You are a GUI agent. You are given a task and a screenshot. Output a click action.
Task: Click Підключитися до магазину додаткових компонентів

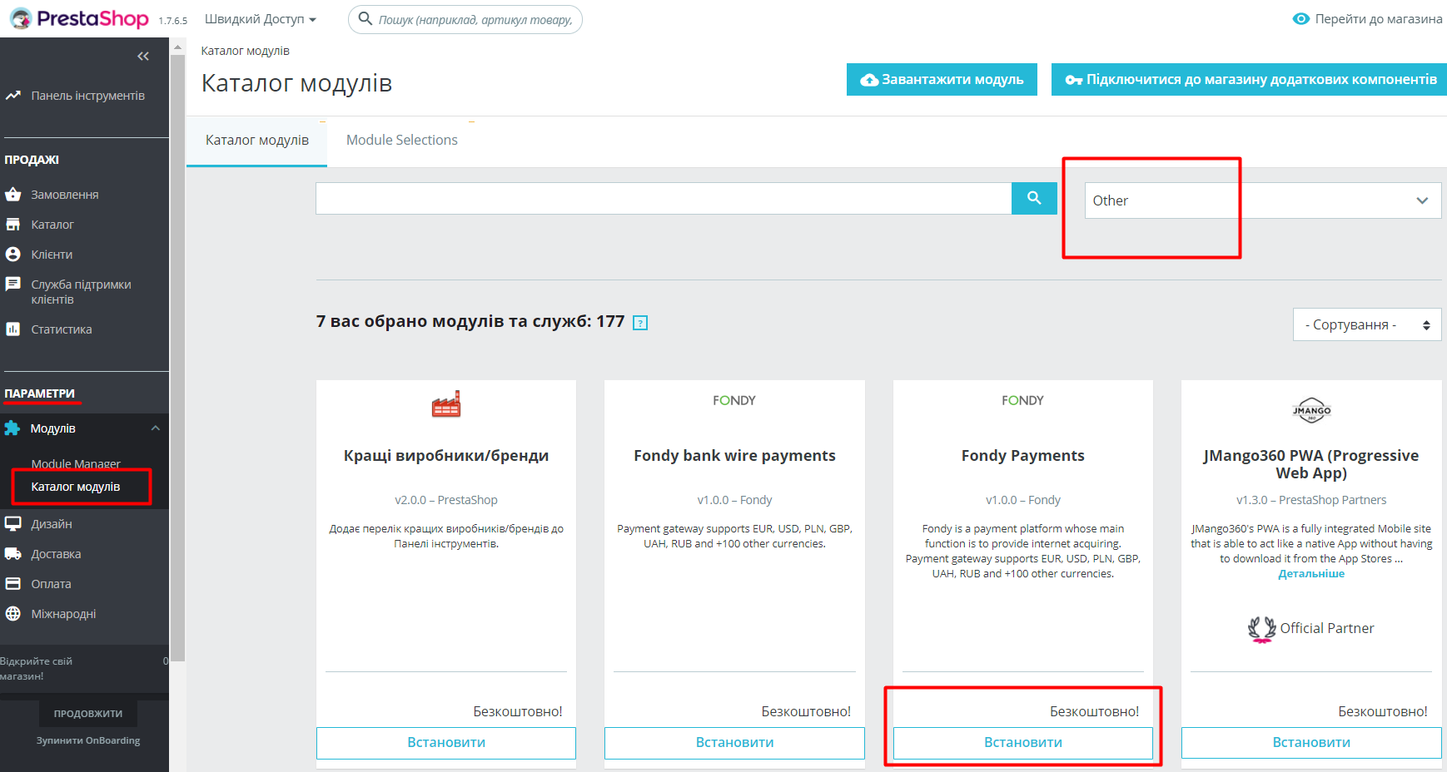click(x=1249, y=80)
